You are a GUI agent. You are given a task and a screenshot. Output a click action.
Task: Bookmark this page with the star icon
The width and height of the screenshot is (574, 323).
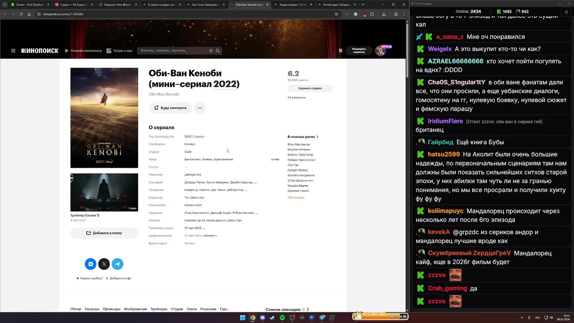[x=336, y=14]
